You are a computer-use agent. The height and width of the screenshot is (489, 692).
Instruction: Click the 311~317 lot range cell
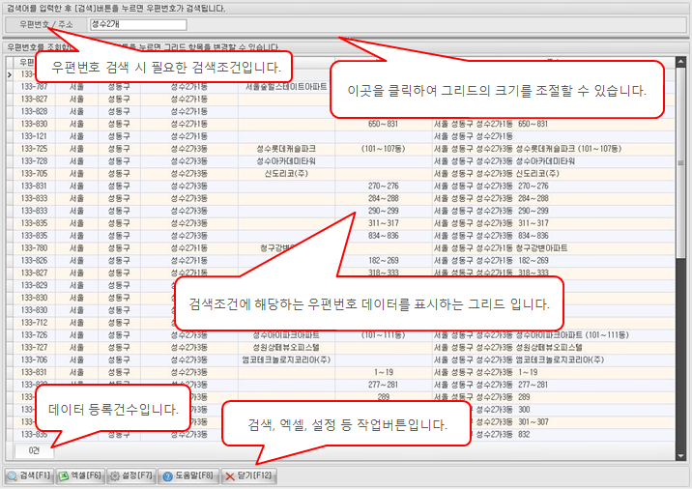383,223
